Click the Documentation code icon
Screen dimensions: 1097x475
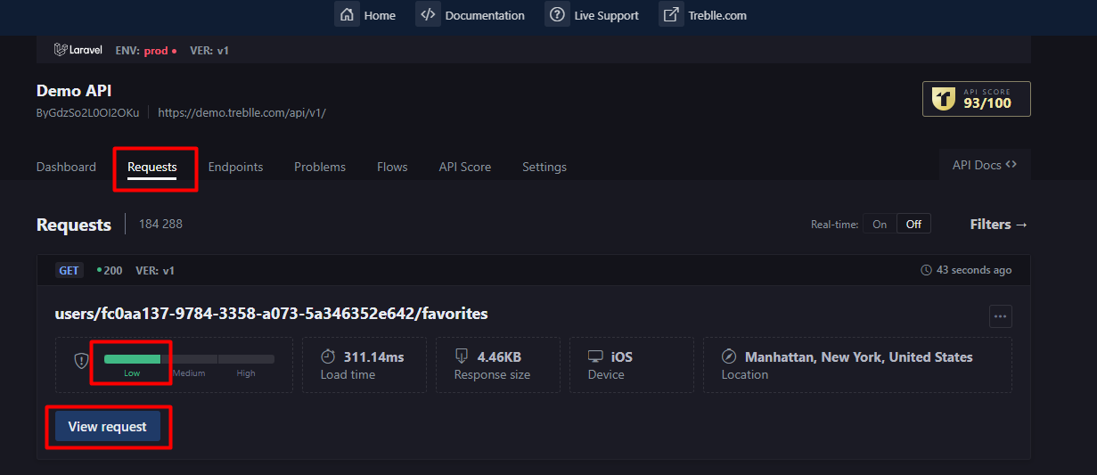[x=428, y=14]
